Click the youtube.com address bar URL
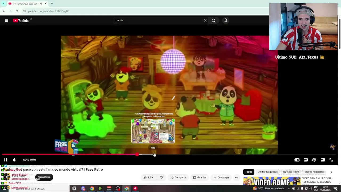 [x=48, y=11]
